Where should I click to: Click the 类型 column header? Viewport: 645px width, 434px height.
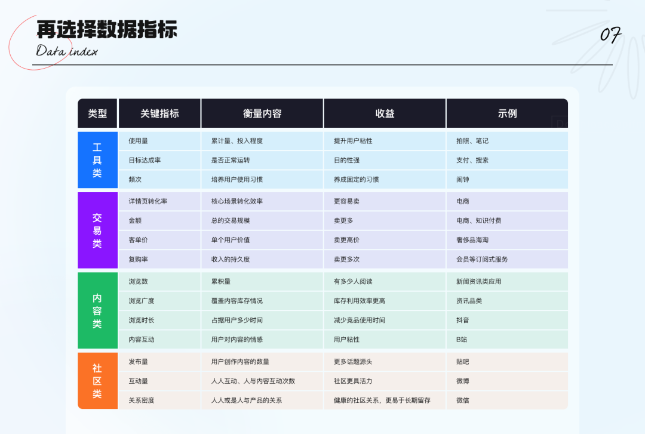[x=97, y=113]
